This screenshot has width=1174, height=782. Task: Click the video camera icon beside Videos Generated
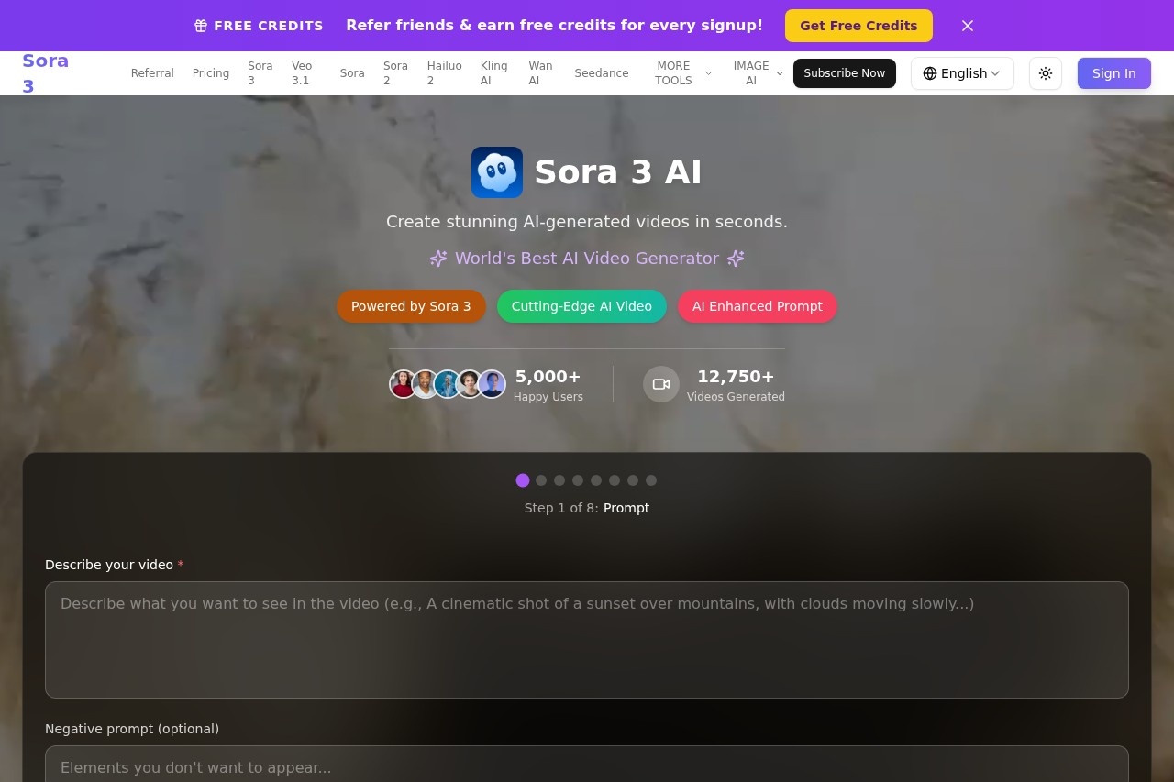(x=661, y=384)
